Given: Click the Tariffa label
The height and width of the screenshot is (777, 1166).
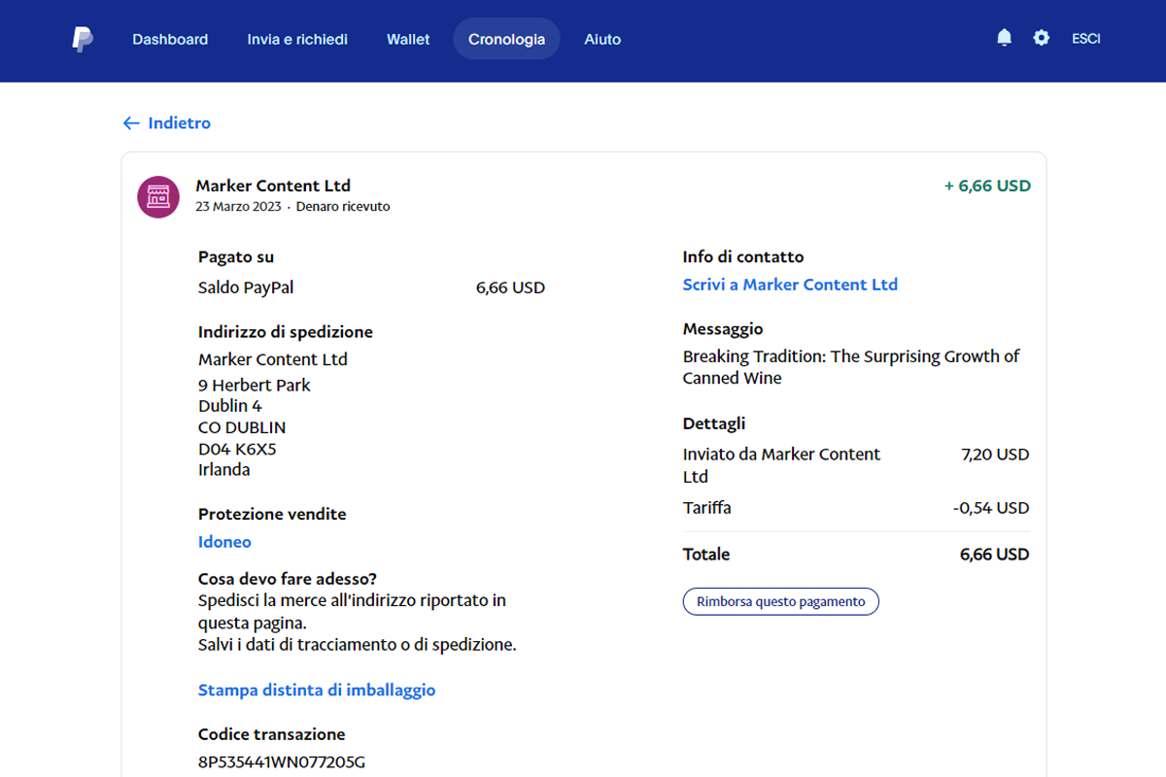Looking at the screenshot, I should pyautogui.click(x=707, y=508).
